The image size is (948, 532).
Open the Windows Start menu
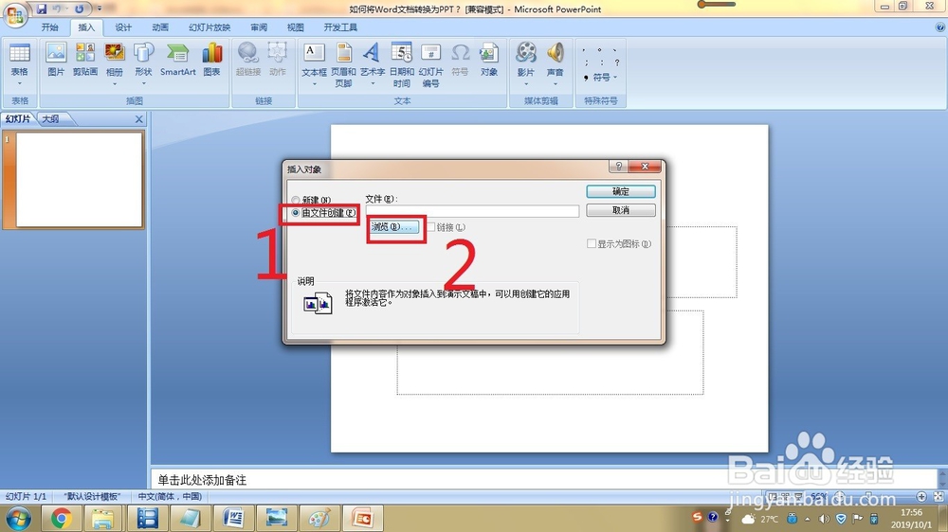click(x=18, y=518)
